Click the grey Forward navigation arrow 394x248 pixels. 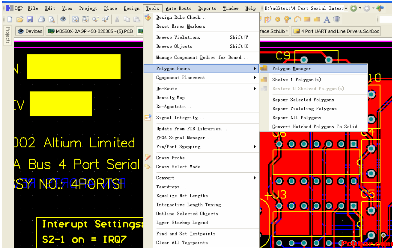tap(367, 8)
